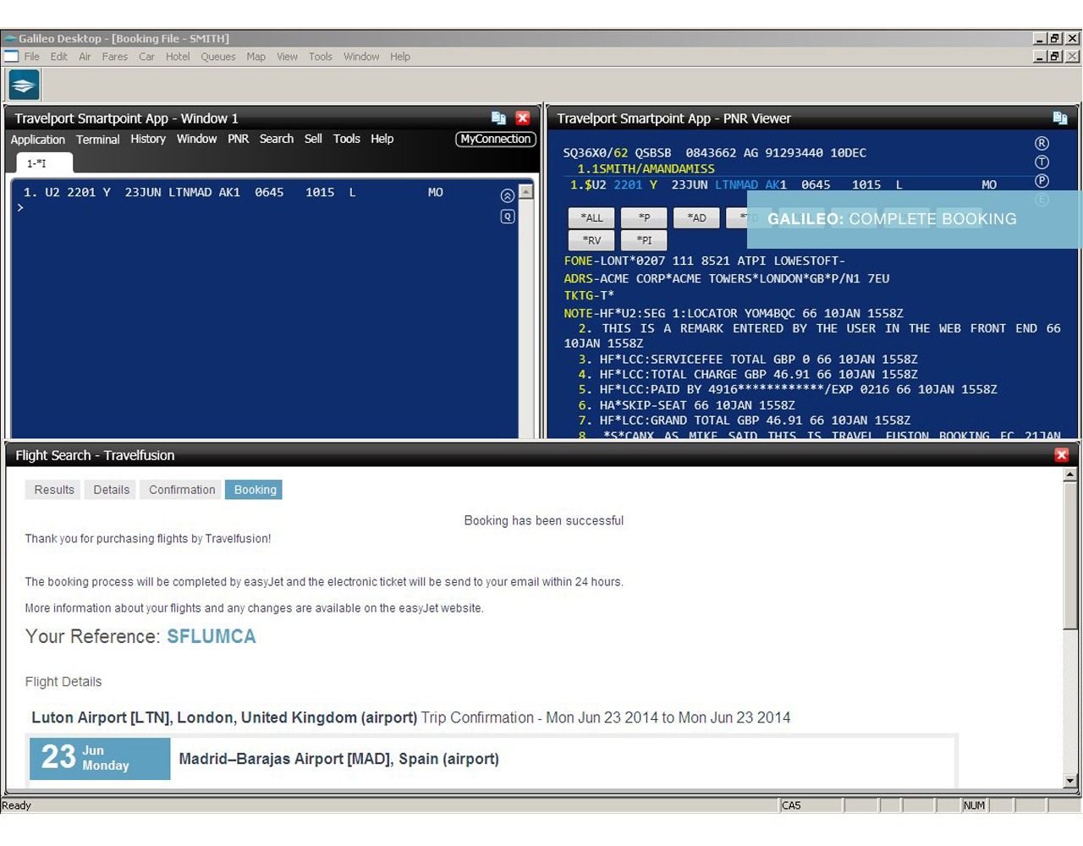Click the NUM status bar indicator

click(974, 805)
